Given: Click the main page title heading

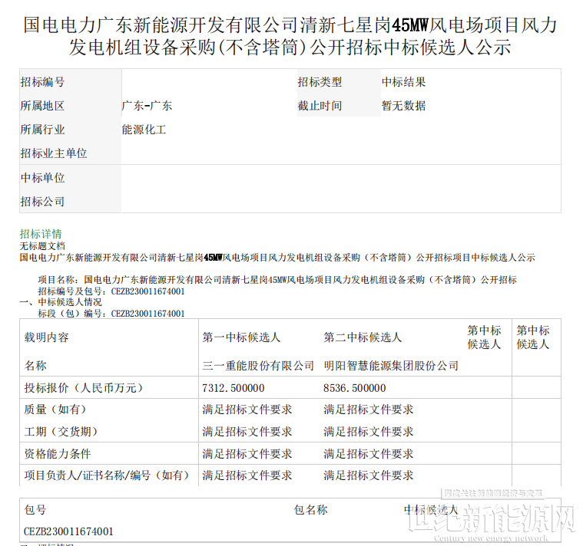Looking at the screenshot, I should pos(290,36).
